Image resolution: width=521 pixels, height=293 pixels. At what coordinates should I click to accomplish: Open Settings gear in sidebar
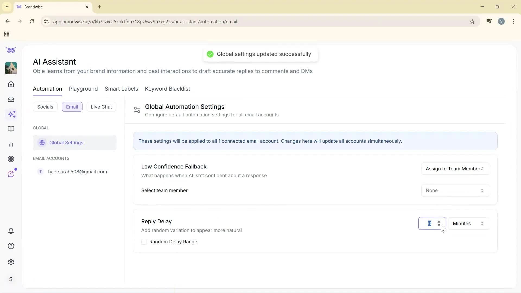tap(11, 262)
